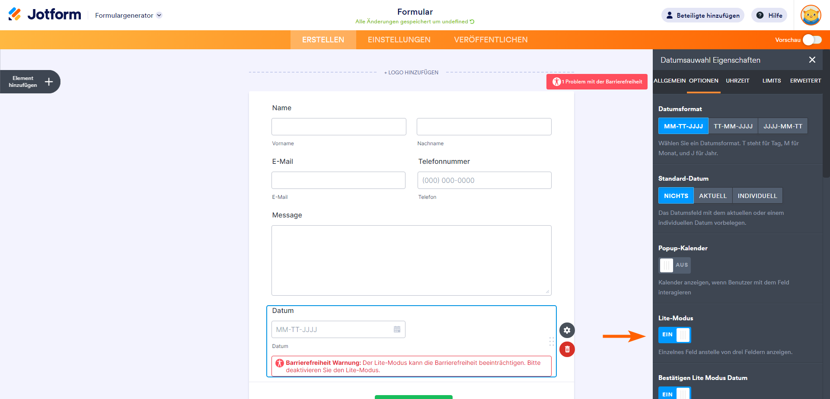Expand the Formulargenerator dropdown
830x399 pixels.
pos(159,15)
